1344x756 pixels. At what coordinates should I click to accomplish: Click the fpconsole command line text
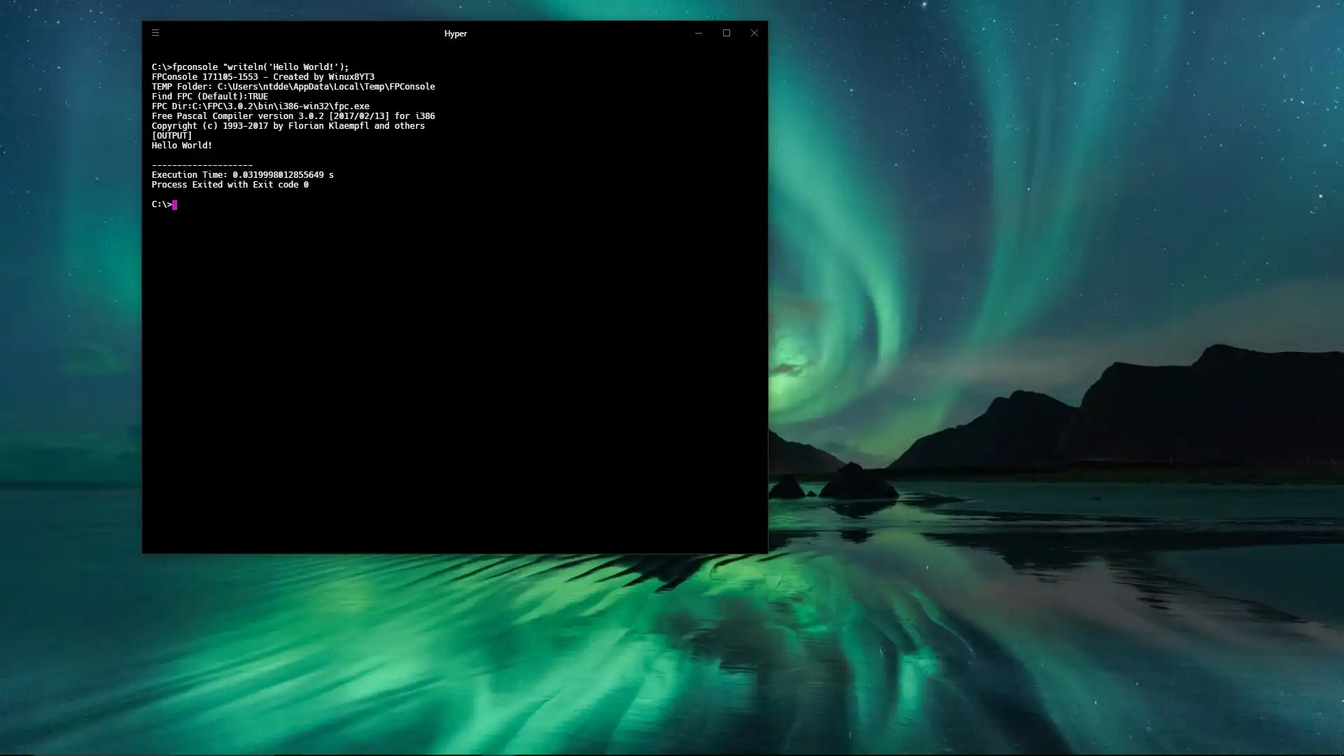250,67
